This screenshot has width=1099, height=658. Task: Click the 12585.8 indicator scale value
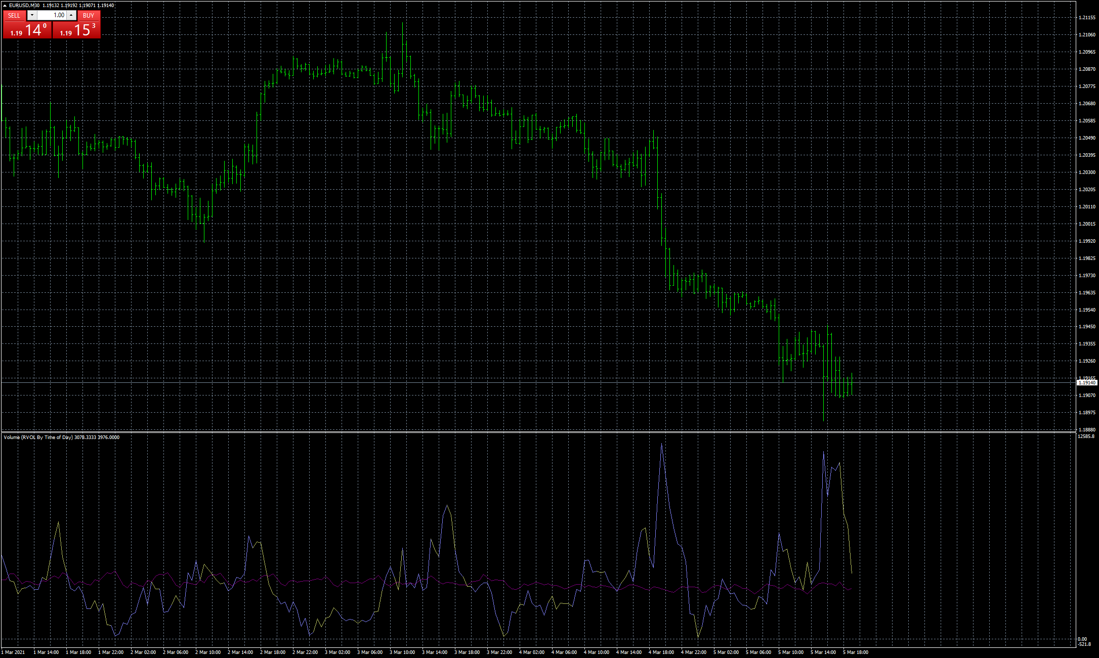click(1086, 436)
